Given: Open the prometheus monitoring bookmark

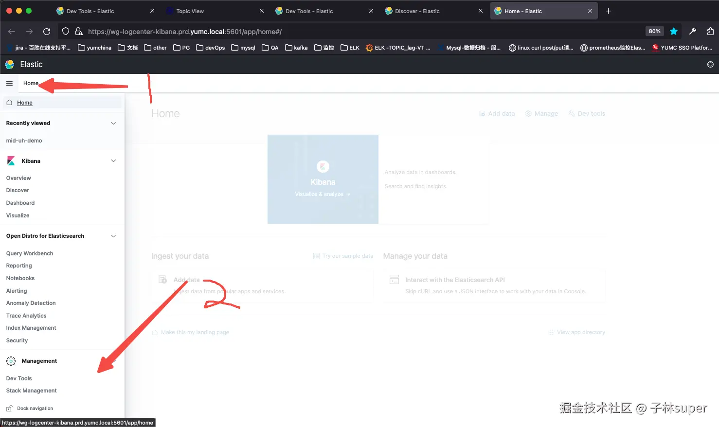Looking at the screenshot, I should click(x=612, y=48).
